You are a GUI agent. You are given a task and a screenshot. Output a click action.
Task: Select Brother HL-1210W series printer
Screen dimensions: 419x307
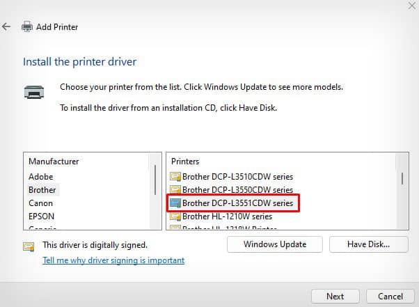point(227,217)
